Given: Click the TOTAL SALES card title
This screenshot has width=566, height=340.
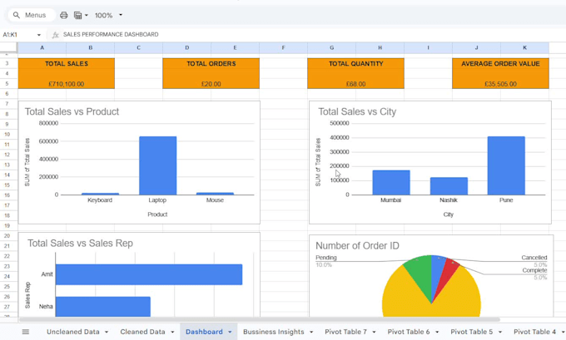Looking at the screenshot, I should pos(67,64).
